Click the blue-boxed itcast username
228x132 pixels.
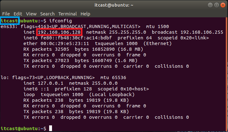tap(10, 20)
